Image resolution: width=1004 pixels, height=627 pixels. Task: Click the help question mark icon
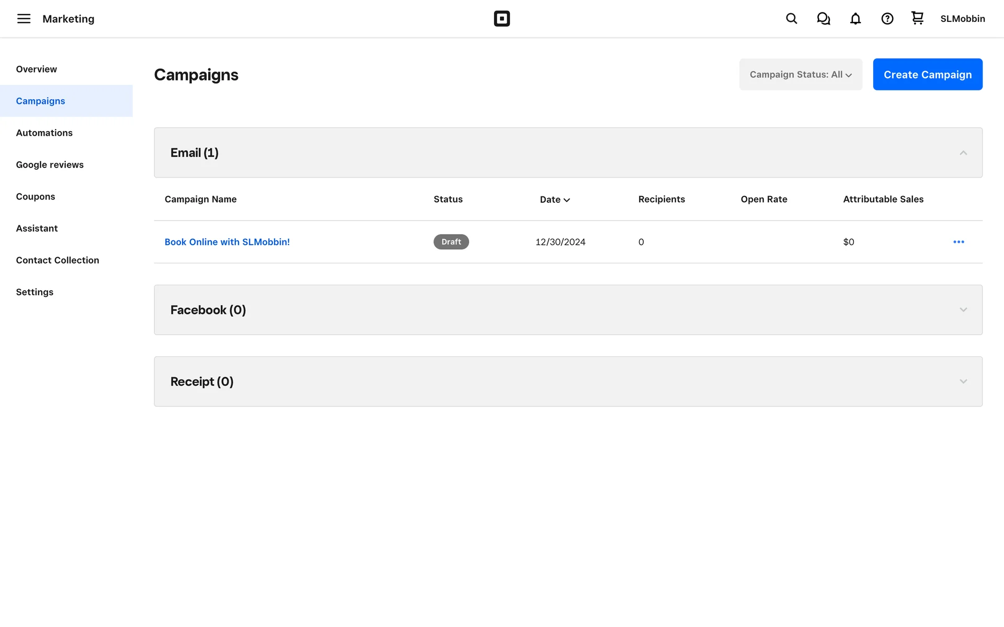pos(887,19)
